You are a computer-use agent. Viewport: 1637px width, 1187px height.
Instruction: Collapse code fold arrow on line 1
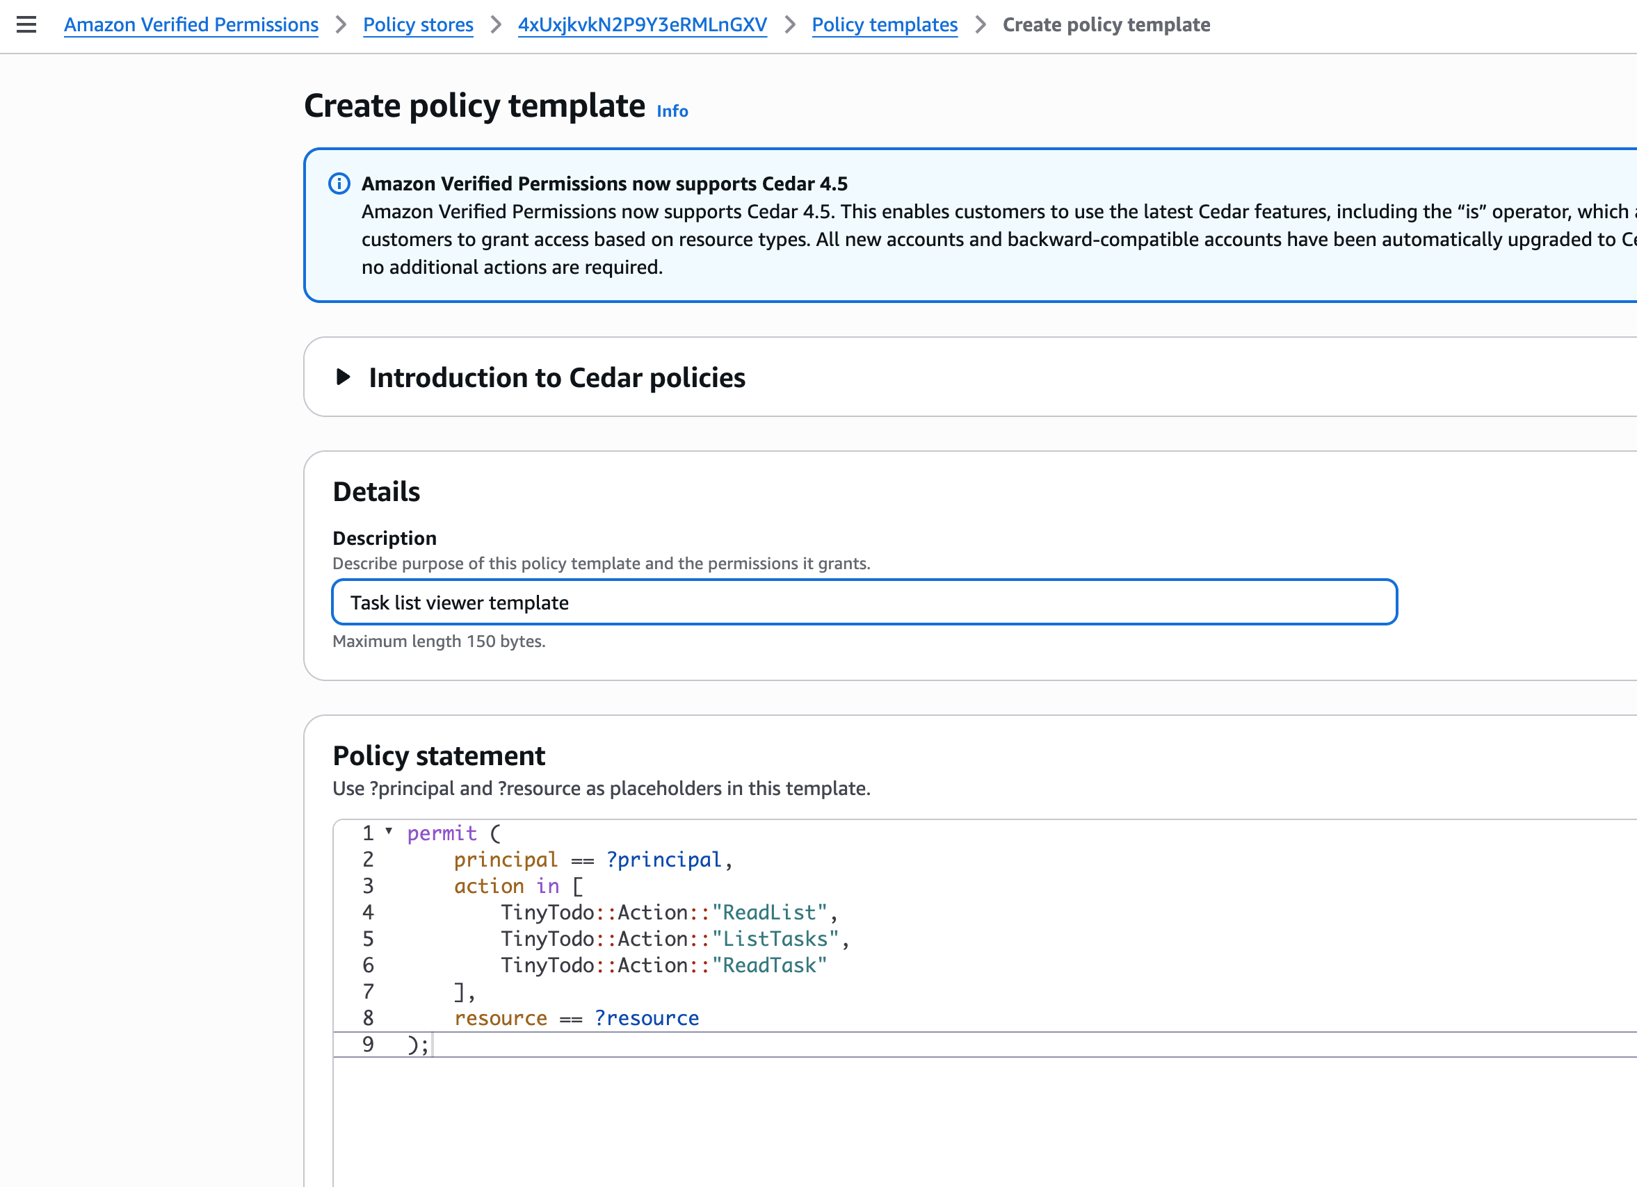pyautogui.click(x=389, y=831)
